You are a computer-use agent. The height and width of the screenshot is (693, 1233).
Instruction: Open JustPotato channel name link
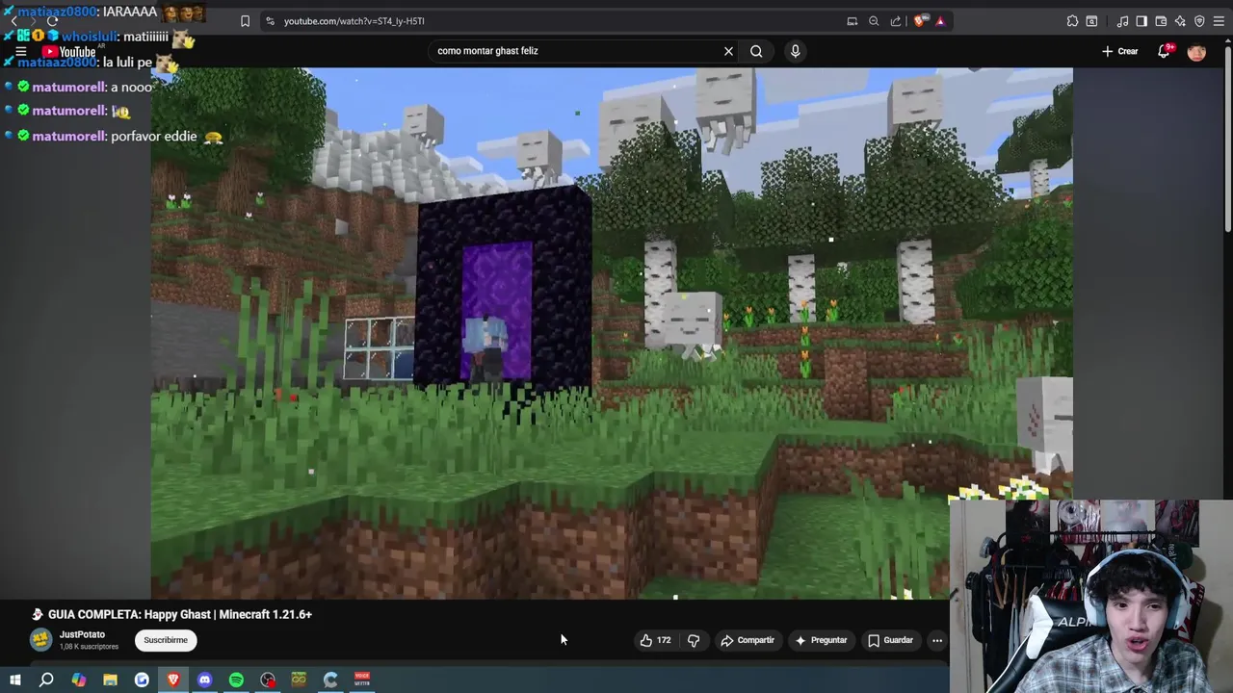pyautogui.click(x=82, y=634)
